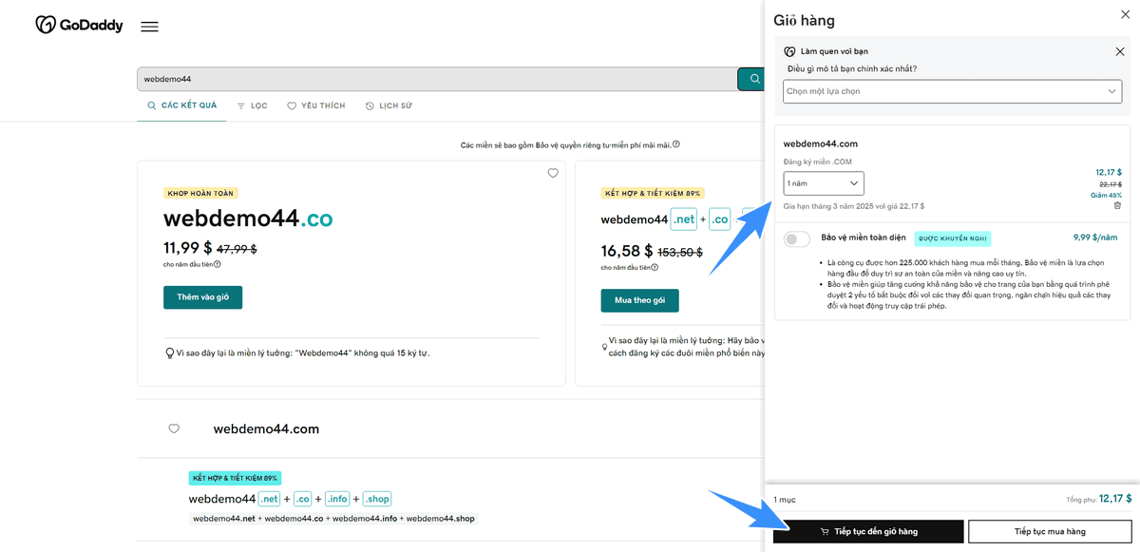This screenshot has height=552, width=1140.
Task: Remove webdemo44.com using the trash icon
Action: pyautogui.click(x=1117, y=205)
